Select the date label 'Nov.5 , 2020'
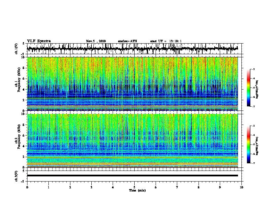Screen dimensions: 272x210 coord(96,41)
